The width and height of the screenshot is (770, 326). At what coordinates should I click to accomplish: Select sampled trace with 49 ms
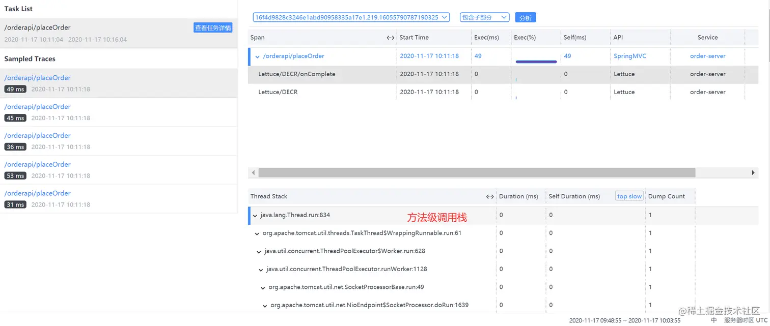click(119, 83)
